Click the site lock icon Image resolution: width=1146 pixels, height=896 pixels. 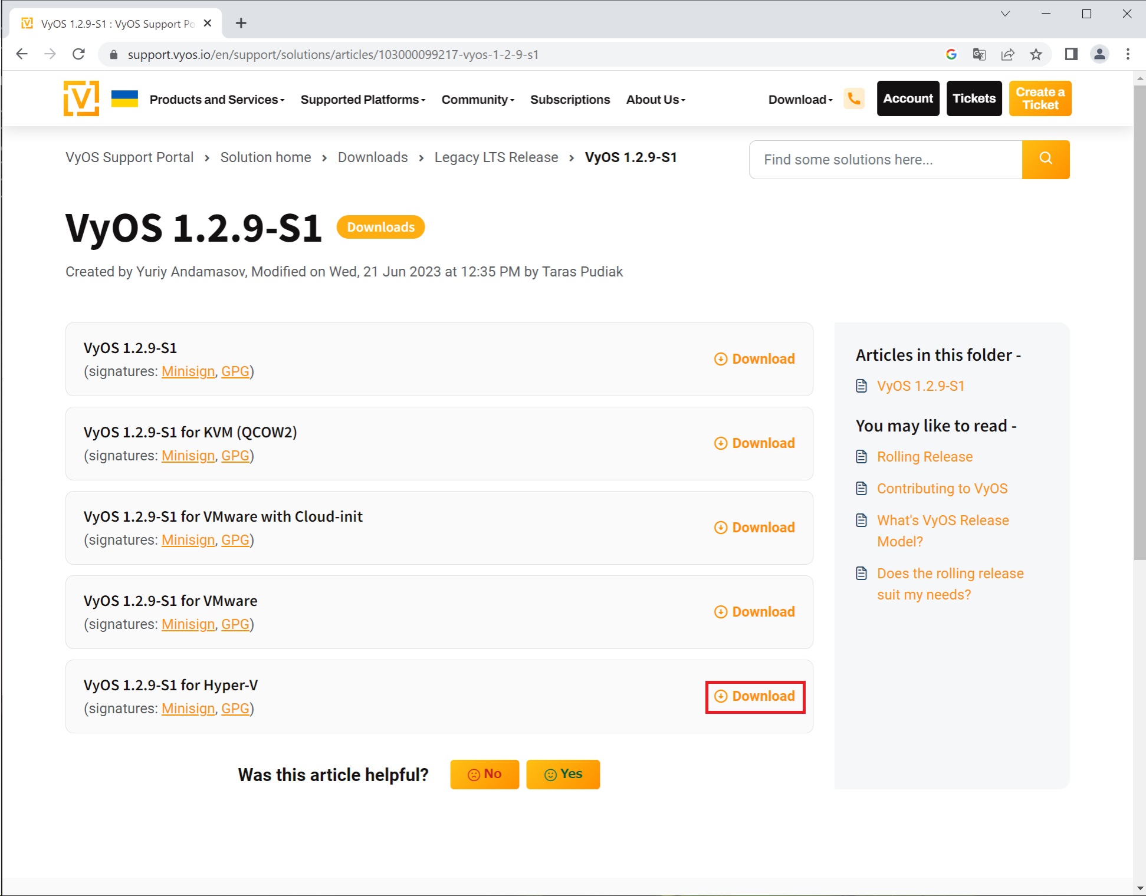pyautogui.click(x=114, y=54)
